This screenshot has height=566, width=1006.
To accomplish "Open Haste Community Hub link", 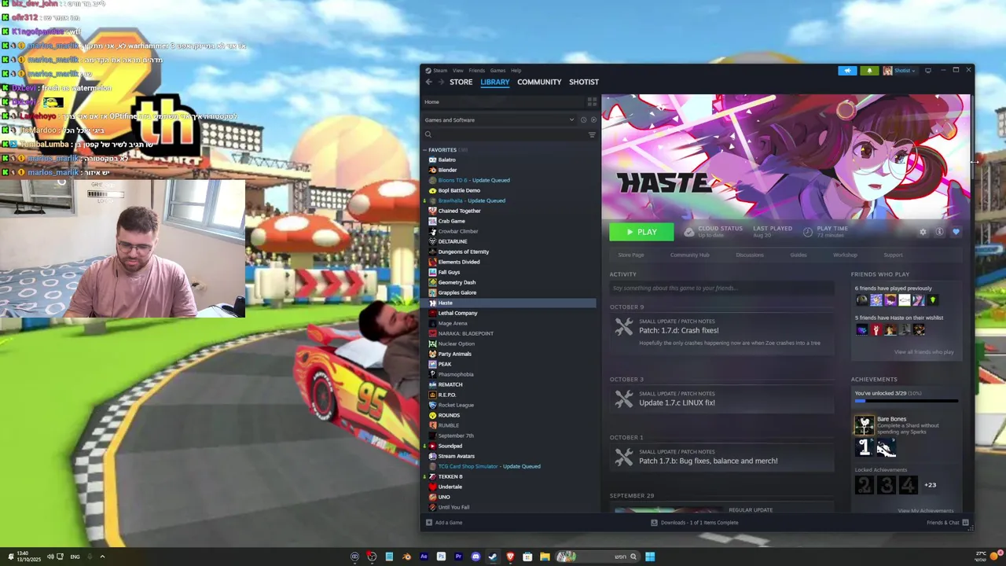I will [x=689, y=255].
